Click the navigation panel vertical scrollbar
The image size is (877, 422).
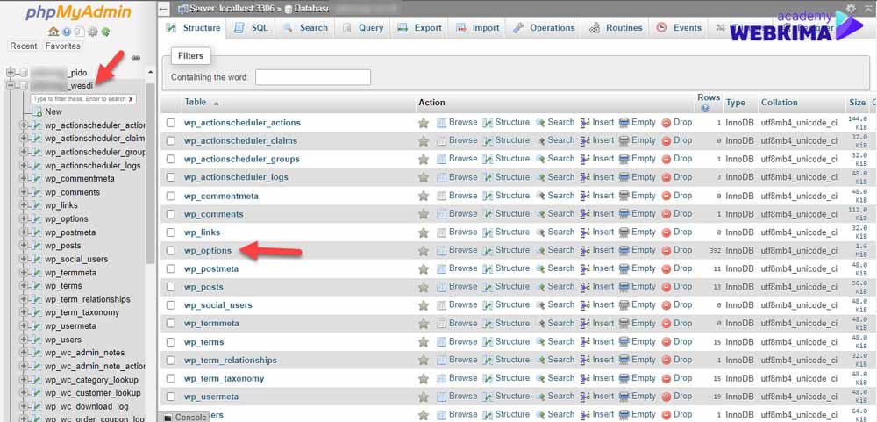coord(151,174)
